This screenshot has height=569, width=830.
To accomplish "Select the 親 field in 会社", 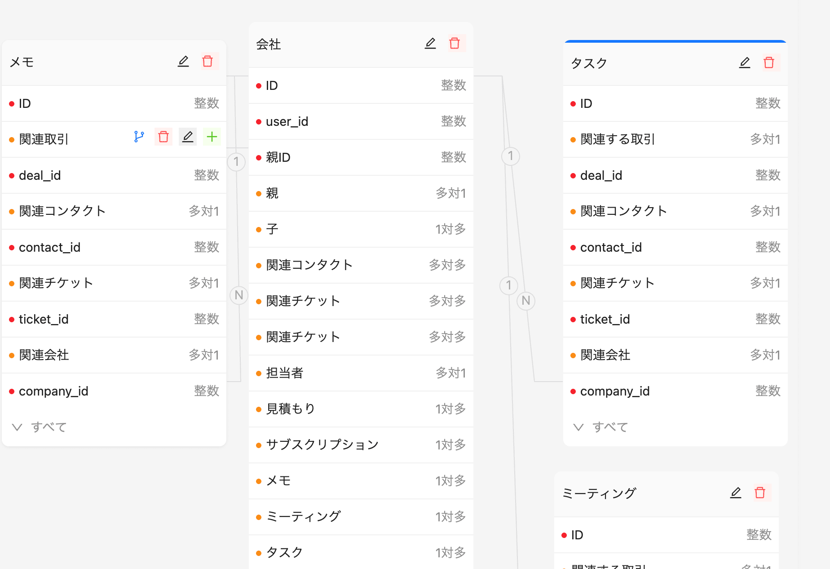I will 361,193.
